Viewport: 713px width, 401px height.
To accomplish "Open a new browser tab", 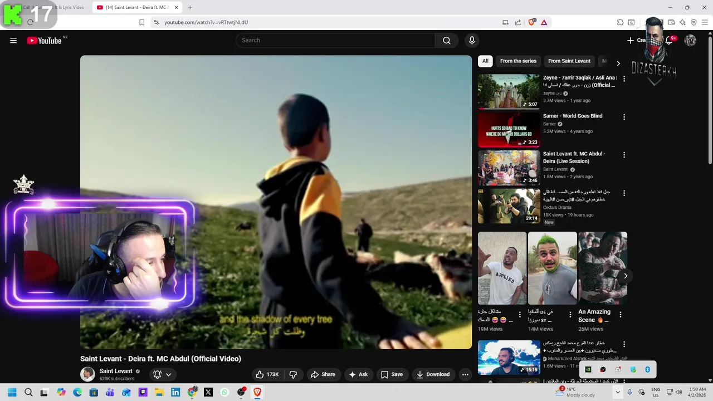I will 190,7.
